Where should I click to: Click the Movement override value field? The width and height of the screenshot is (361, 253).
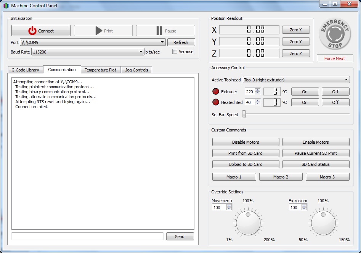220,207
